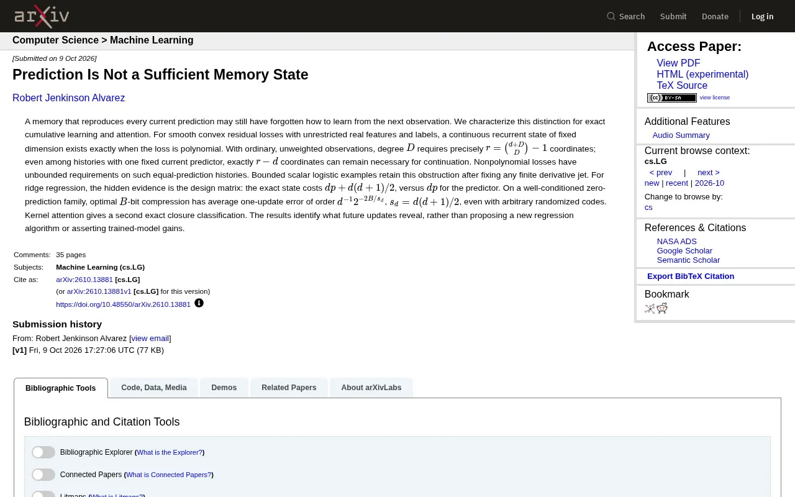Open the arXiv:2610.13881v1 version link
This screenshot has width=795, height=497.
pyautogui.click(x=99, y=291)
